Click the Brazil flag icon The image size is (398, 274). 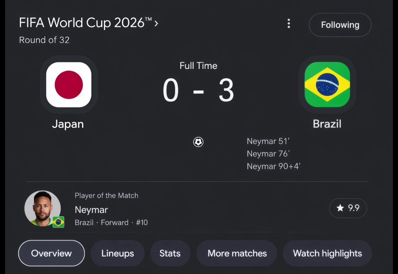coord(327,85)
